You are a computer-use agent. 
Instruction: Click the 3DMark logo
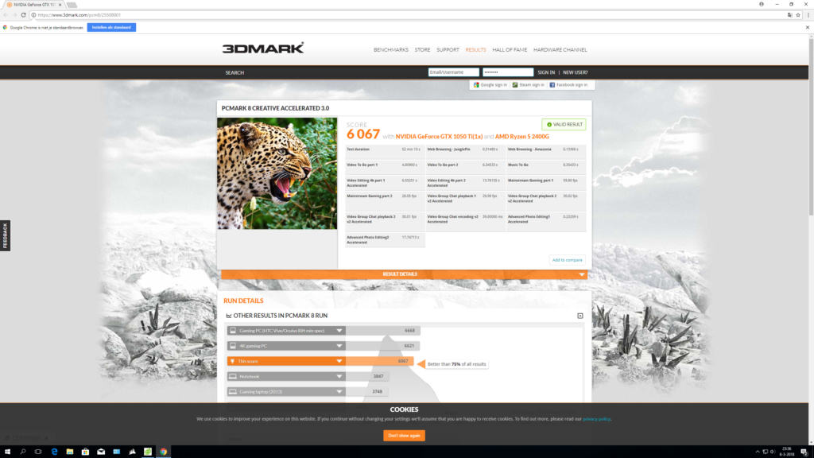coord(262,49)
